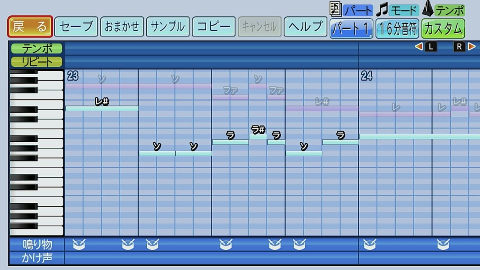Select the first ソ note in measure 23
The height and width of the screenshot is (270, 480).
pyautogui.click(x=157, y=153)
